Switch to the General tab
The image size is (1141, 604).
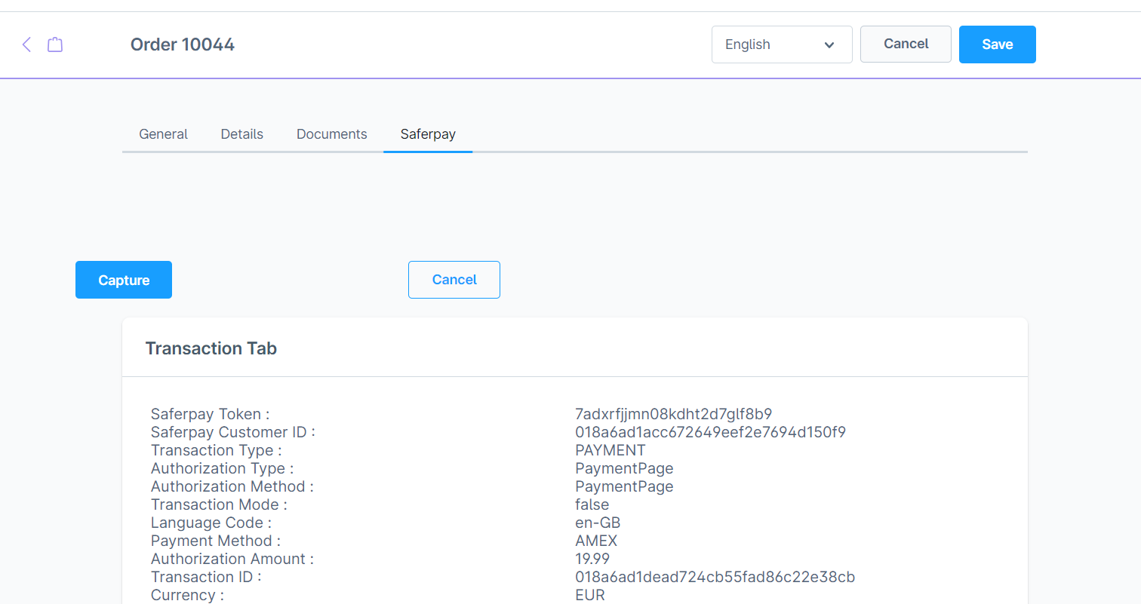tap(163, 134)
